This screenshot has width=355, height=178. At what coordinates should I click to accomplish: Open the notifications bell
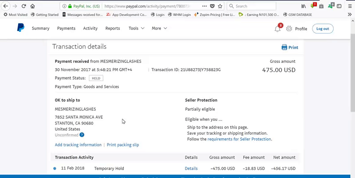click(278, 29)
